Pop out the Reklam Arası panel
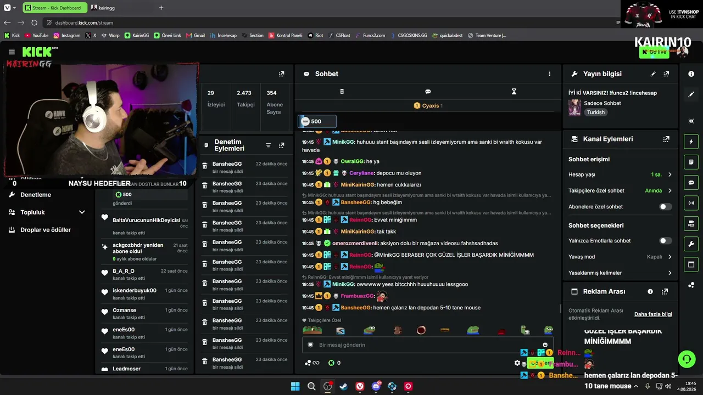The height and width of the screenshot is (395, 703). [x=665, y=292]
